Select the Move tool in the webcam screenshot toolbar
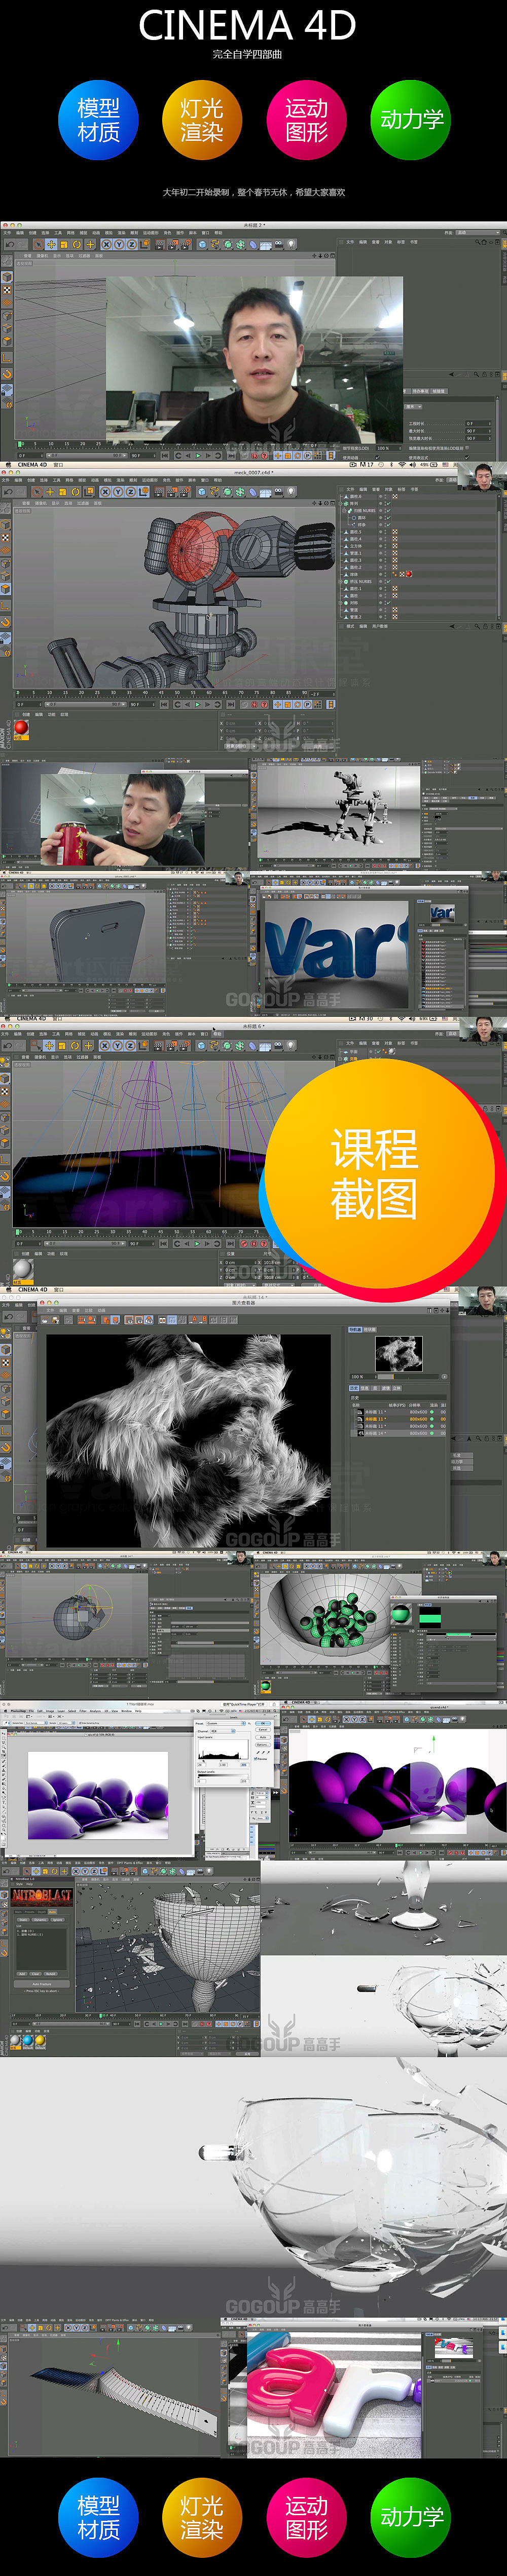Image resolution: width=507 pixels, height=2576 pixels. [51, 243]
